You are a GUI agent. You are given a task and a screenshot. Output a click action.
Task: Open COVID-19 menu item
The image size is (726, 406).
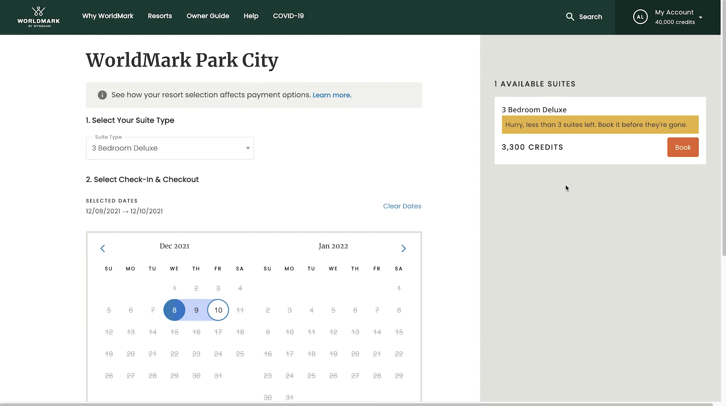288,16
